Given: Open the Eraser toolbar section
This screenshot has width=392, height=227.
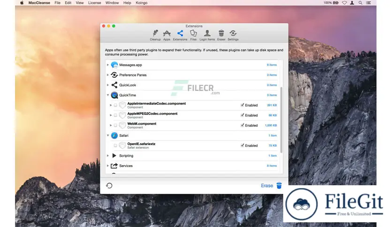Looking at the screenshot, I should pyautogui.click(x=221, y=35).
